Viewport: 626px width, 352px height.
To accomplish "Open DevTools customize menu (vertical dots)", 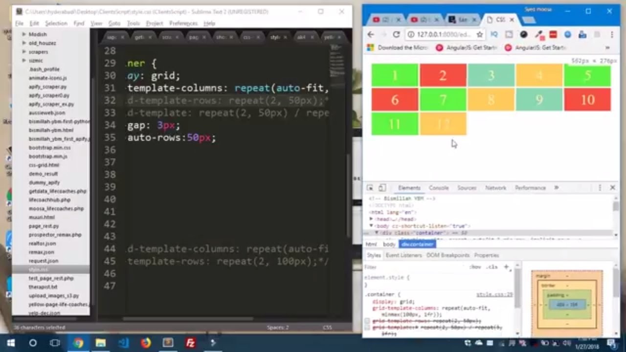I will coord(600,188).
